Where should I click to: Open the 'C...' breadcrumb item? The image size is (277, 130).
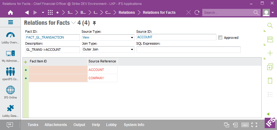tap(108, 13)
